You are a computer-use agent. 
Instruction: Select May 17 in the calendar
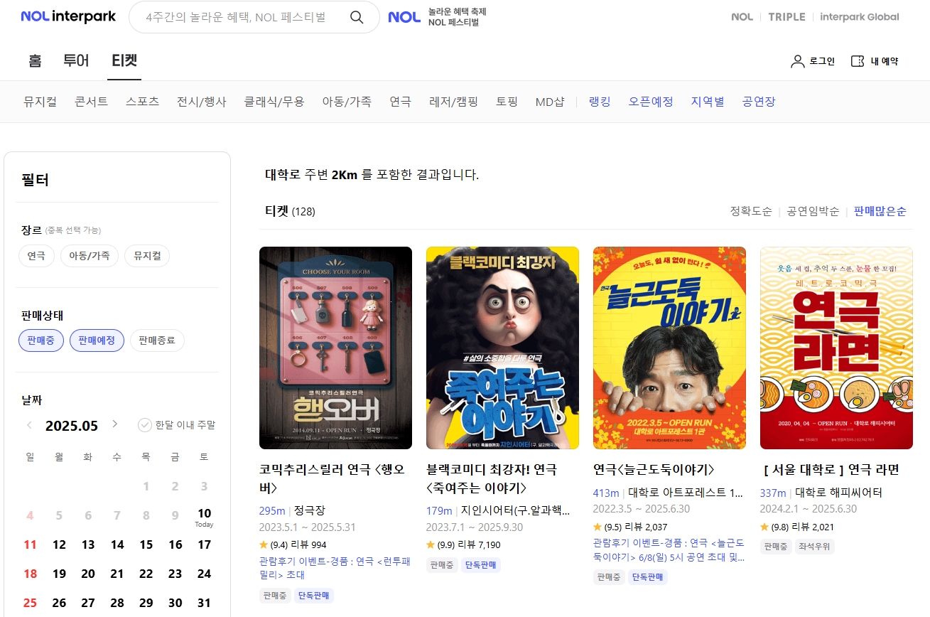[x=204, y=544]
